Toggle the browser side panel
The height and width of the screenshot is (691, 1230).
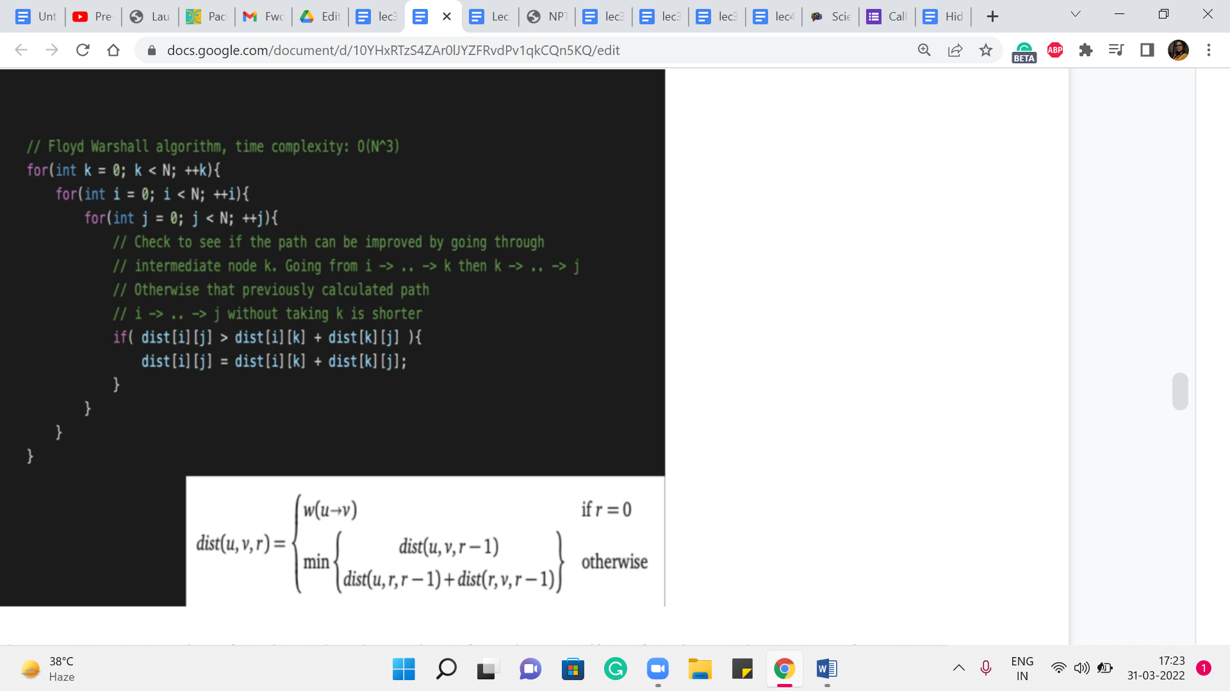point(1147,50)
